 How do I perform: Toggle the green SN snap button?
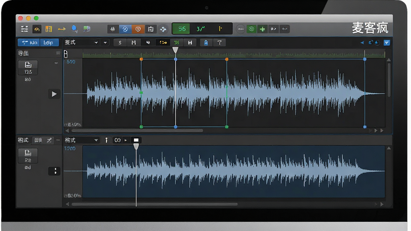(x=177, y=43)
